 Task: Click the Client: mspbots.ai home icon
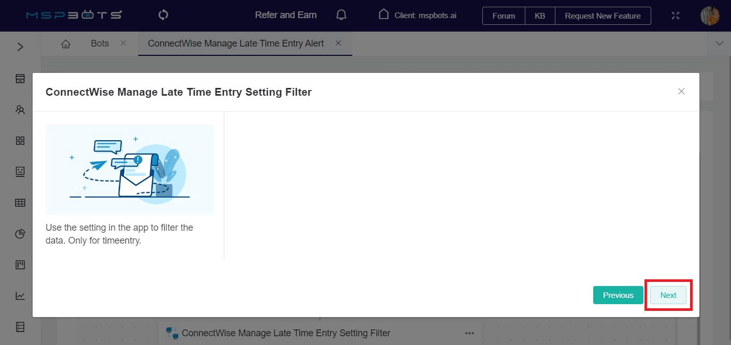(x=383, y=16)
